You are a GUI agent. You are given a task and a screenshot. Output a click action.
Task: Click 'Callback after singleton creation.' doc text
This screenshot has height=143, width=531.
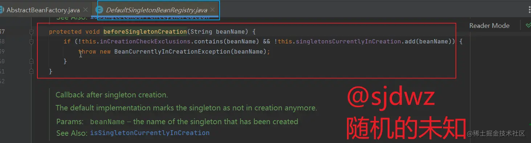point(111,95)
